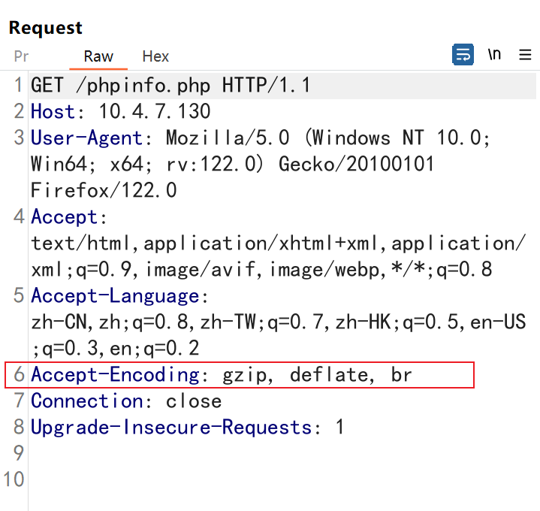Place cursor on empty line 9

click(282, 453)
